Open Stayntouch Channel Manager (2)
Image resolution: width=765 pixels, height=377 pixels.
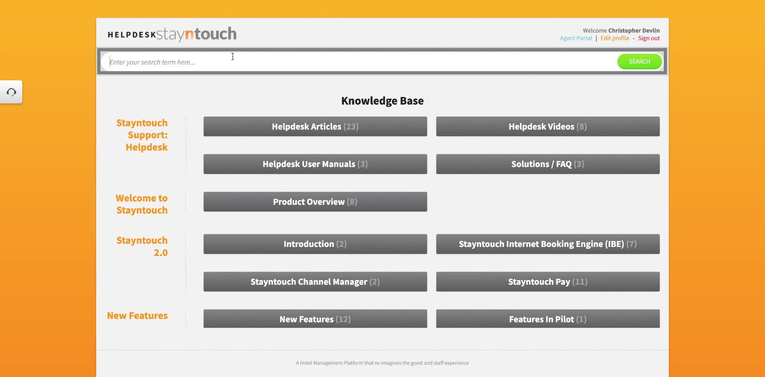tap(315, 282)
